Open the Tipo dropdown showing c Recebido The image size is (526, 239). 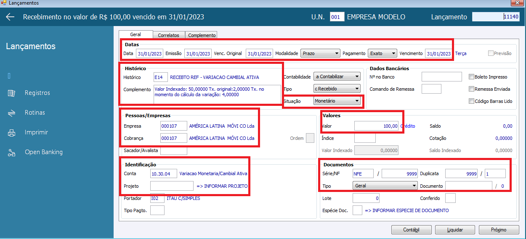337,89
